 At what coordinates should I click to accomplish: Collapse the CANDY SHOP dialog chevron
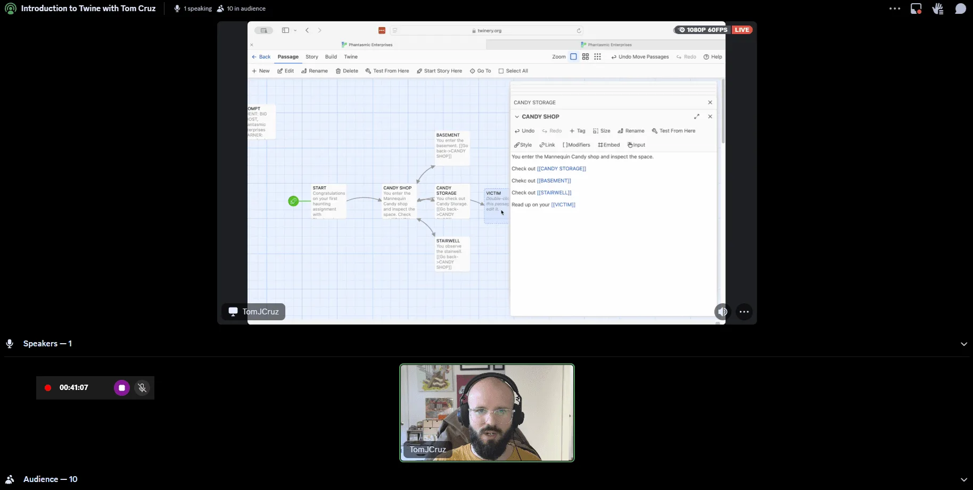click(517, 117)
